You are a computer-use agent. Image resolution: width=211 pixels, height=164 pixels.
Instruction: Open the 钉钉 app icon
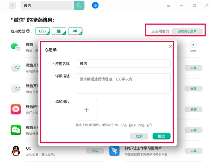click(x=114, y=151)
